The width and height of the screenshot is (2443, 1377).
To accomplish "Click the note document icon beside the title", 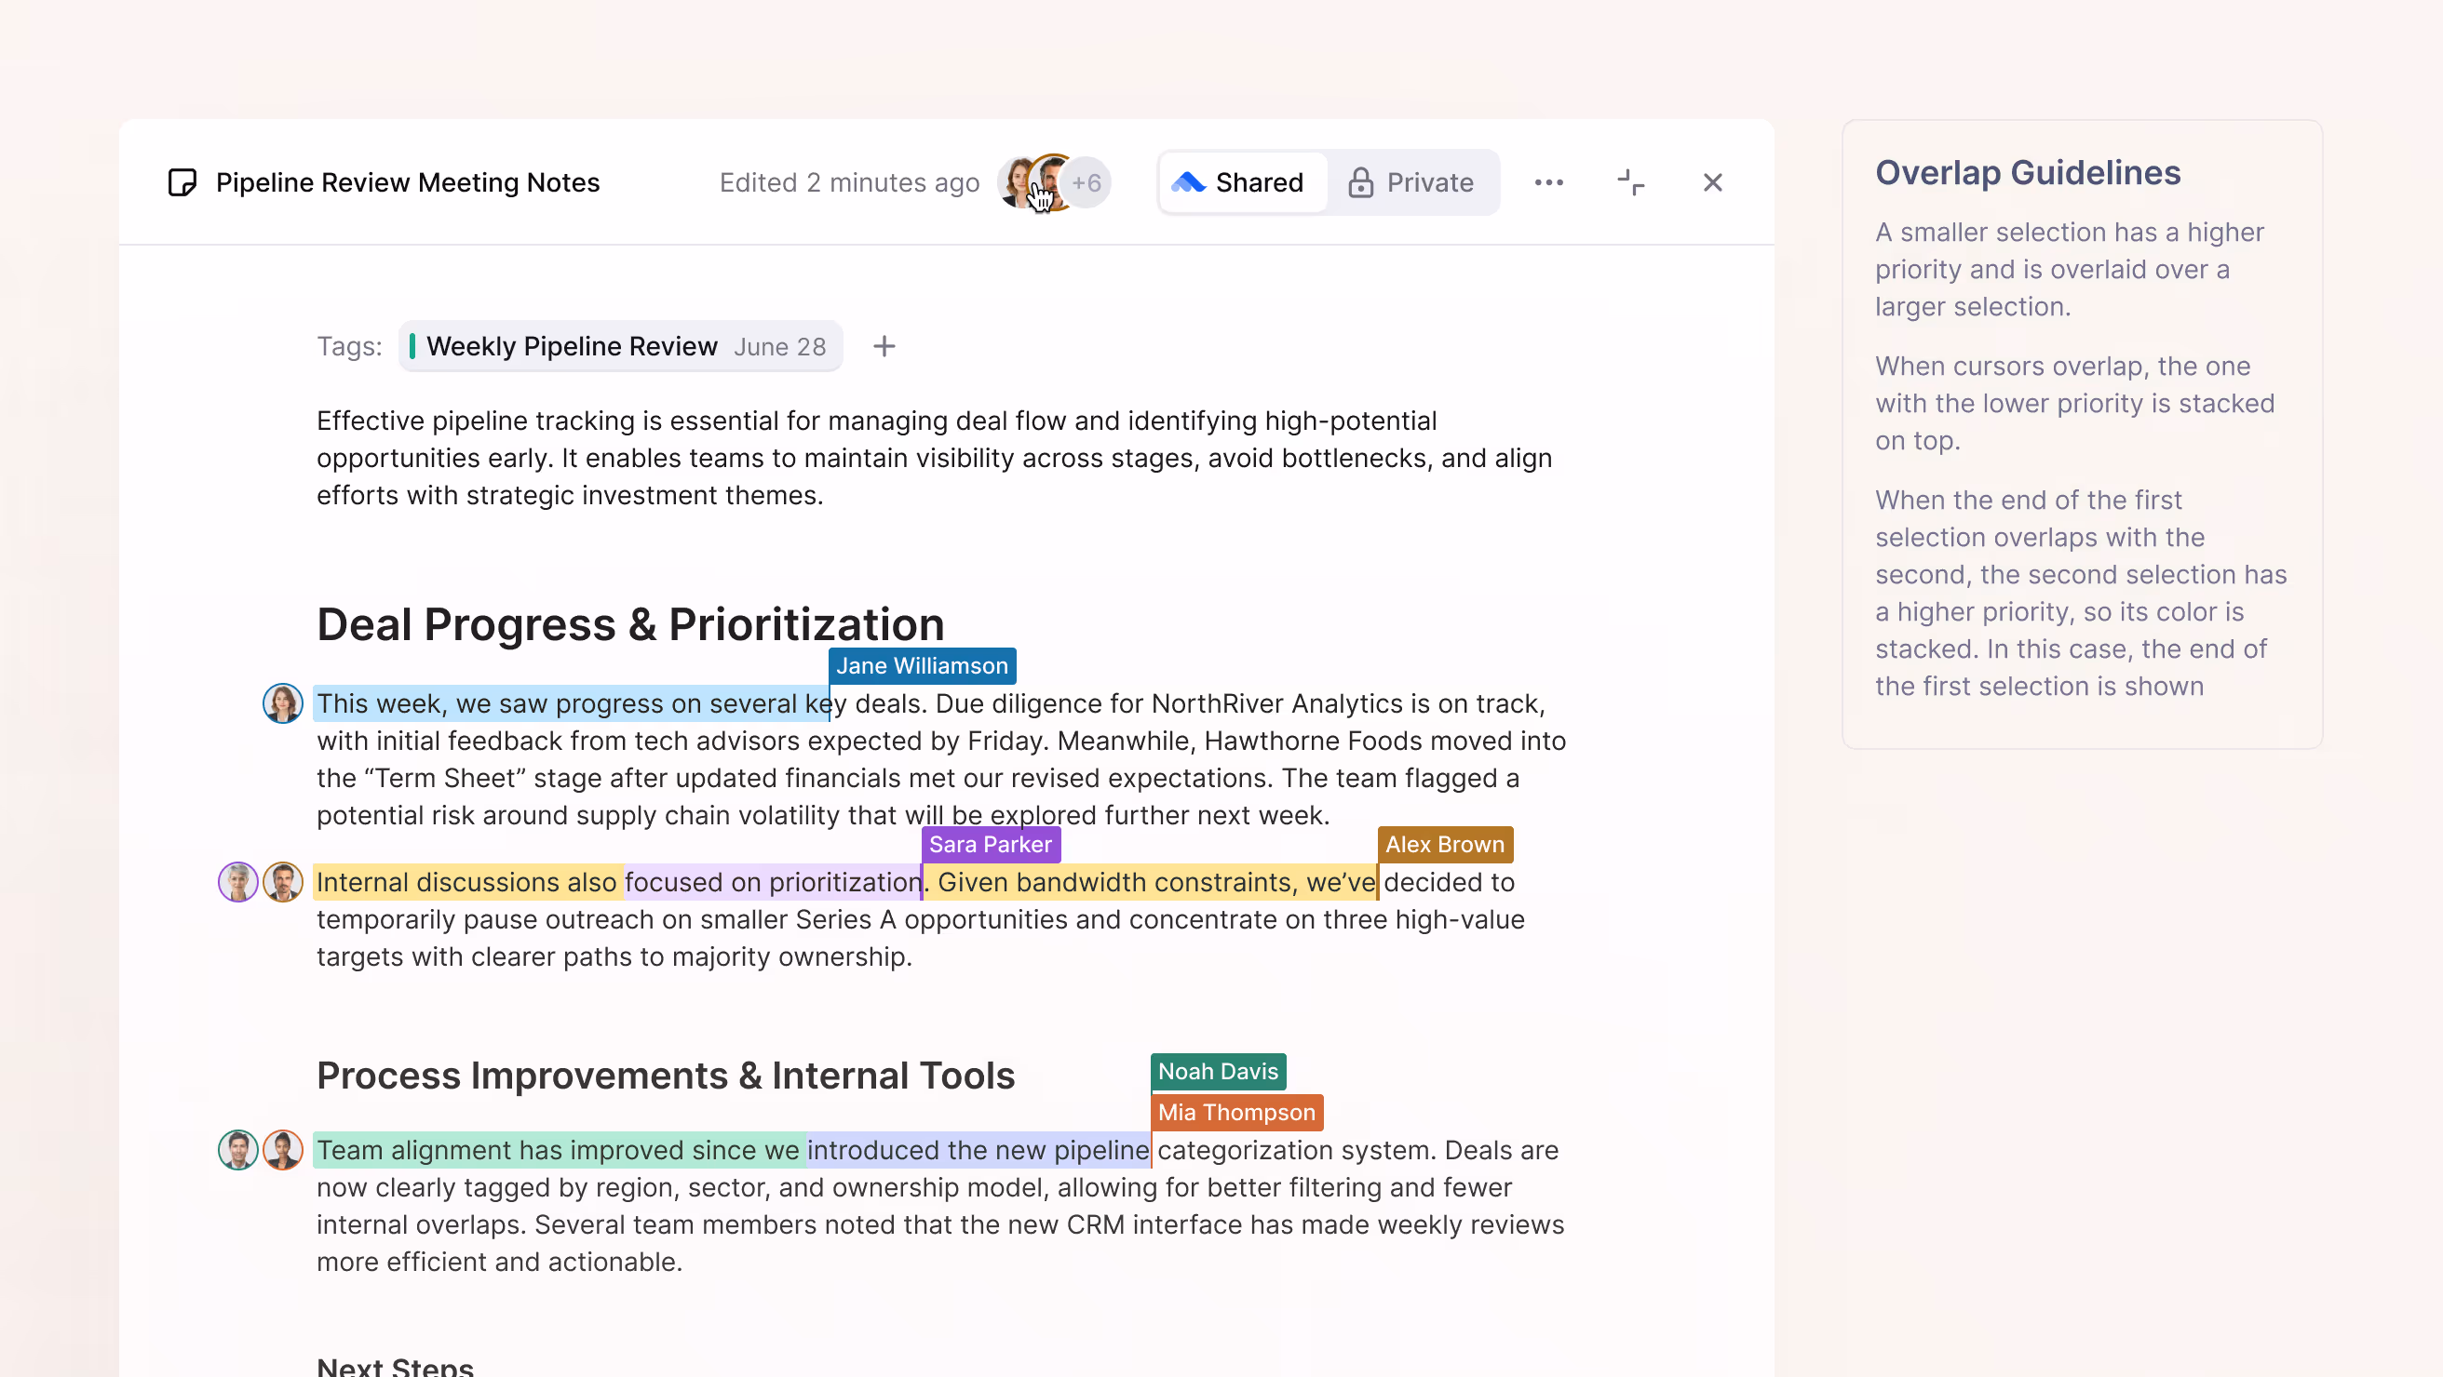I will [x=182, y=182].
